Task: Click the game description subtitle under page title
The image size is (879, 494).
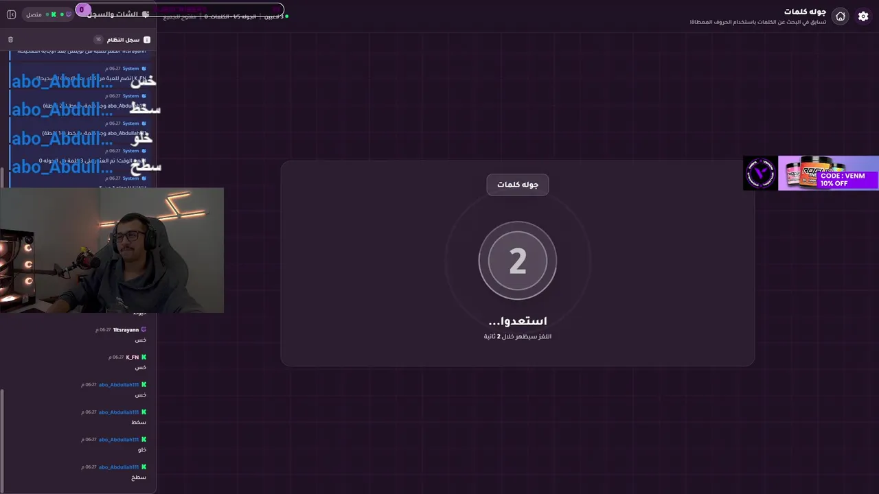Action: pos(758,22)
